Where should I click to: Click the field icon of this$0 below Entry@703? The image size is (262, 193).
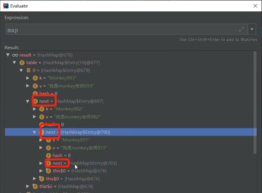pos(48,171)
